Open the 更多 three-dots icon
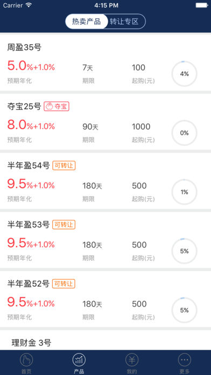 coord(185,359)
